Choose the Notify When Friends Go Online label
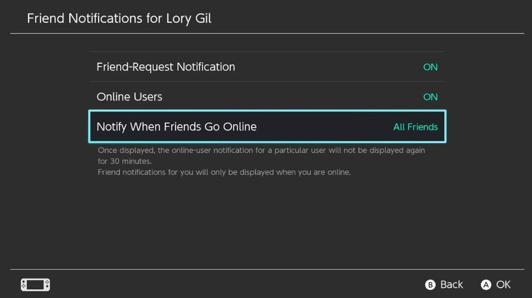 177,127
